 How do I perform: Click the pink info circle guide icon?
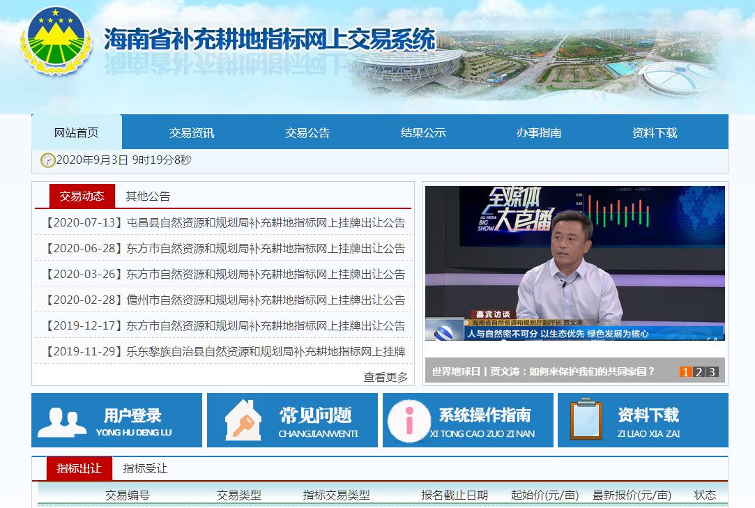(409, 420)
